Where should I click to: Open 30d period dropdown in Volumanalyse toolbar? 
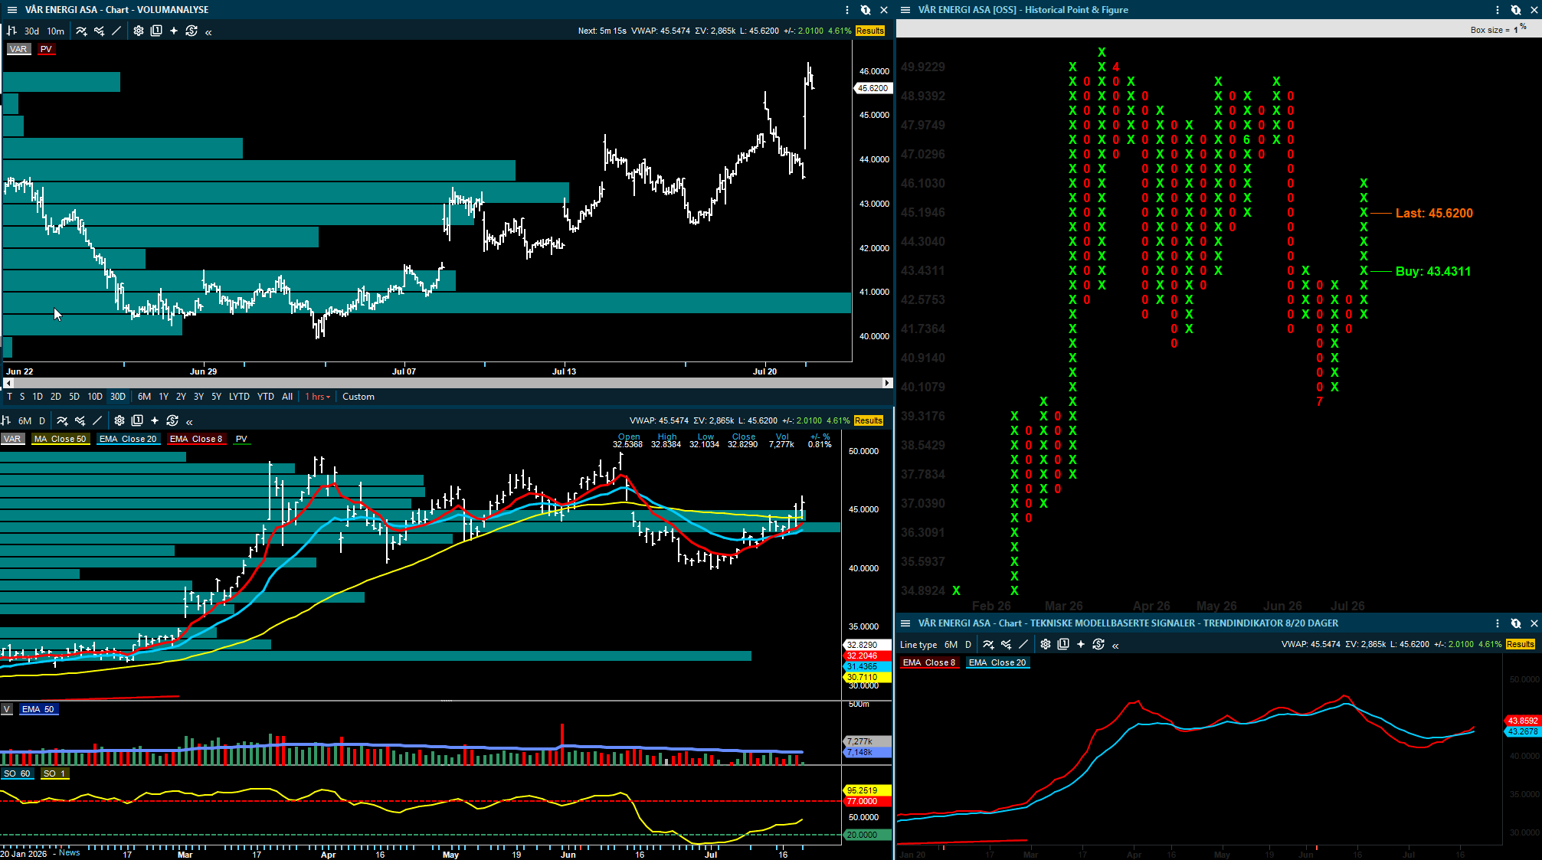31,31
